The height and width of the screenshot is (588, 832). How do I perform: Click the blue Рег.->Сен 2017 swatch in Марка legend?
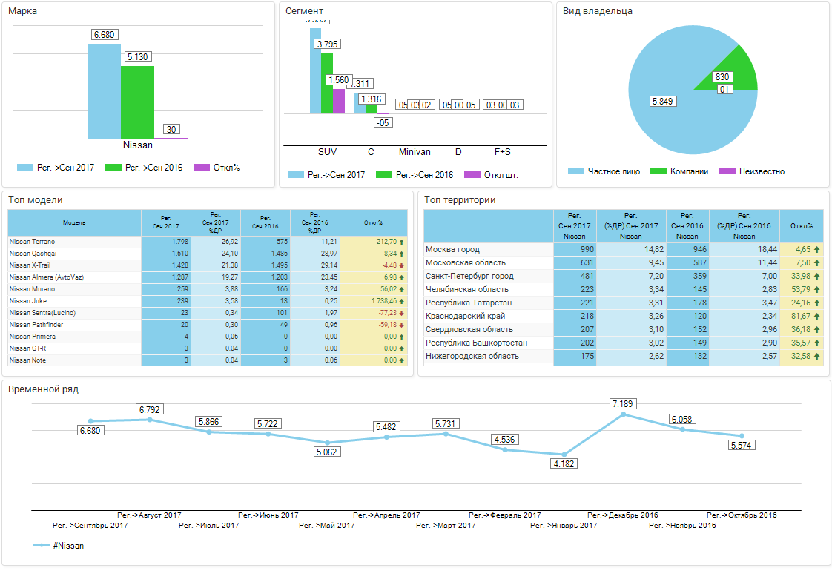click(25, 167)
